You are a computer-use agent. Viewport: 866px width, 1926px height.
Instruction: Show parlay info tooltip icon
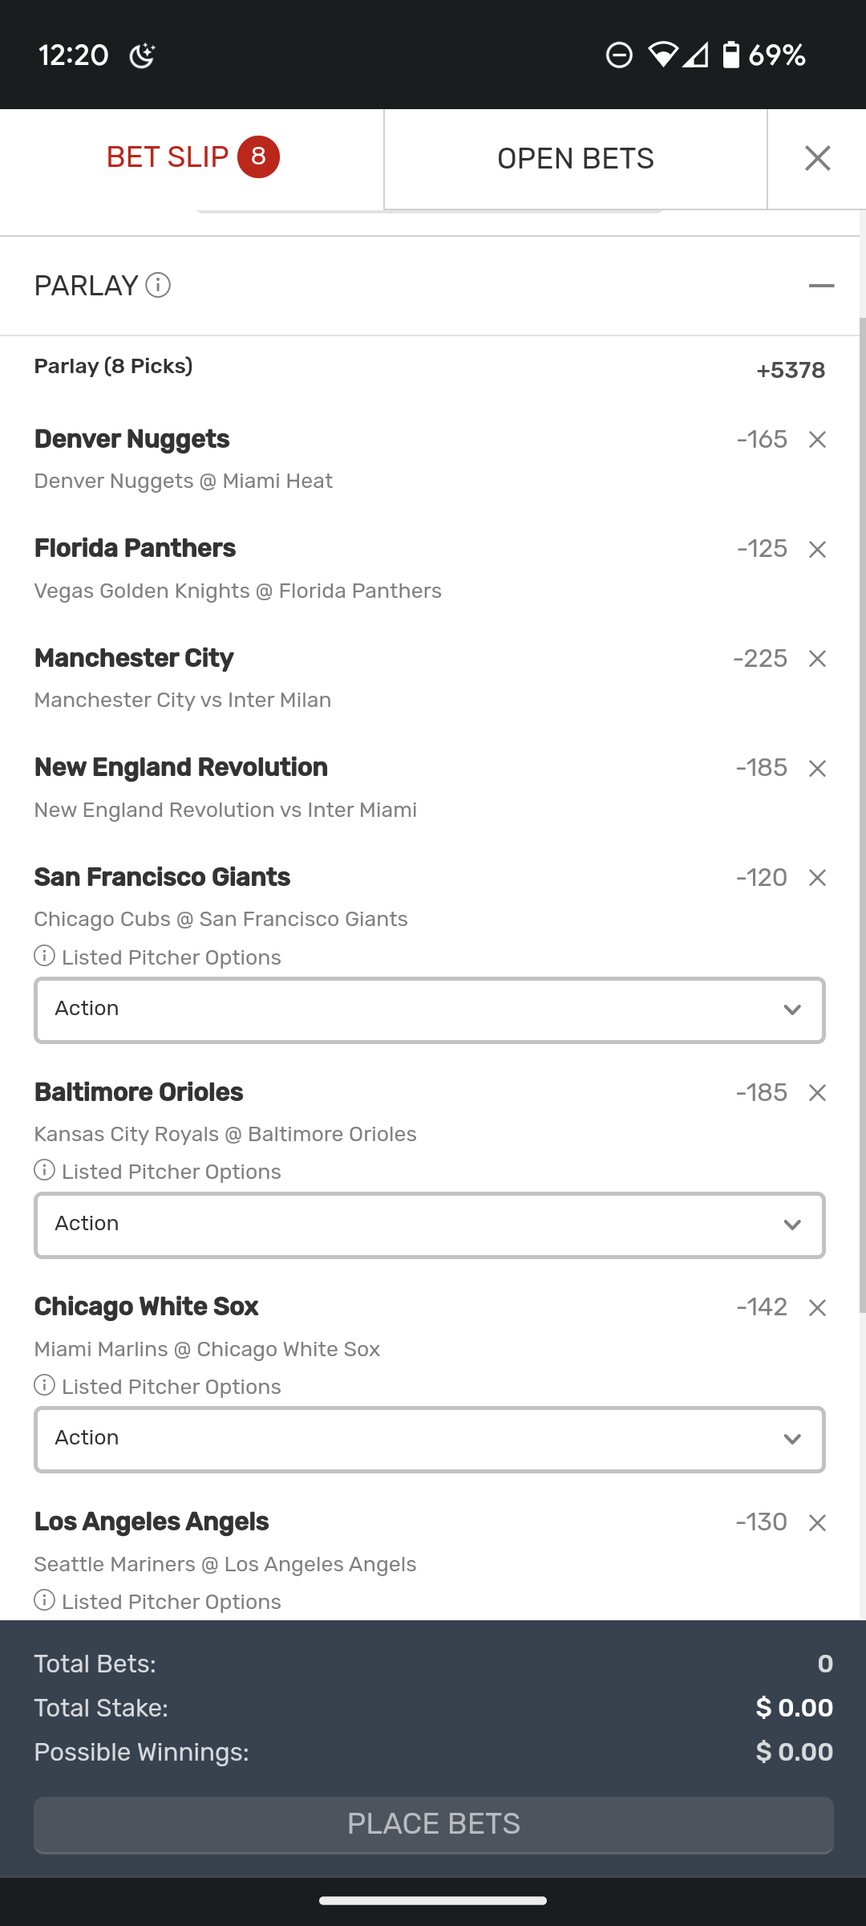[x=158, y=286]
